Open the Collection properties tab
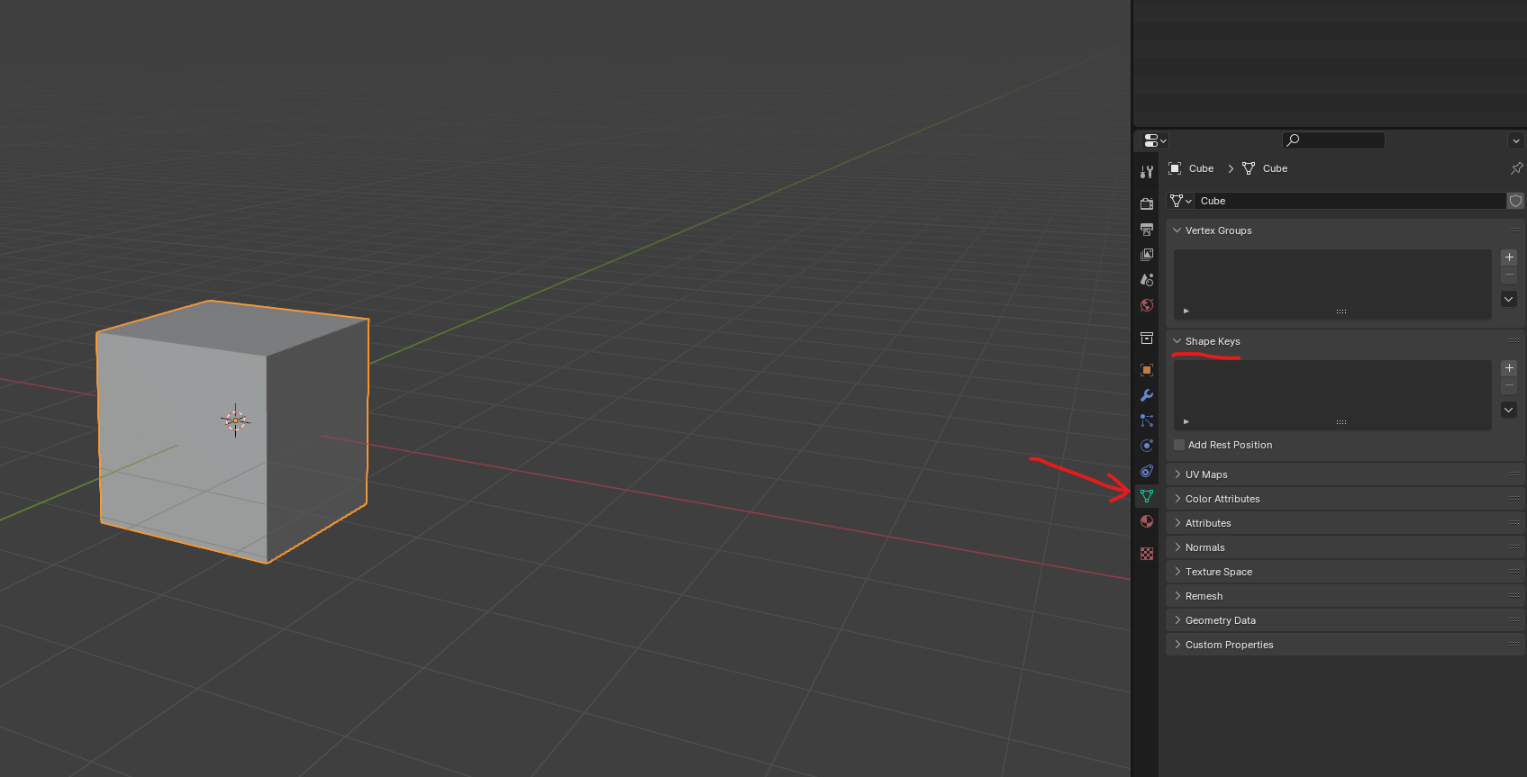This screenshot has width=1527, height=777. coord(1147,338)
